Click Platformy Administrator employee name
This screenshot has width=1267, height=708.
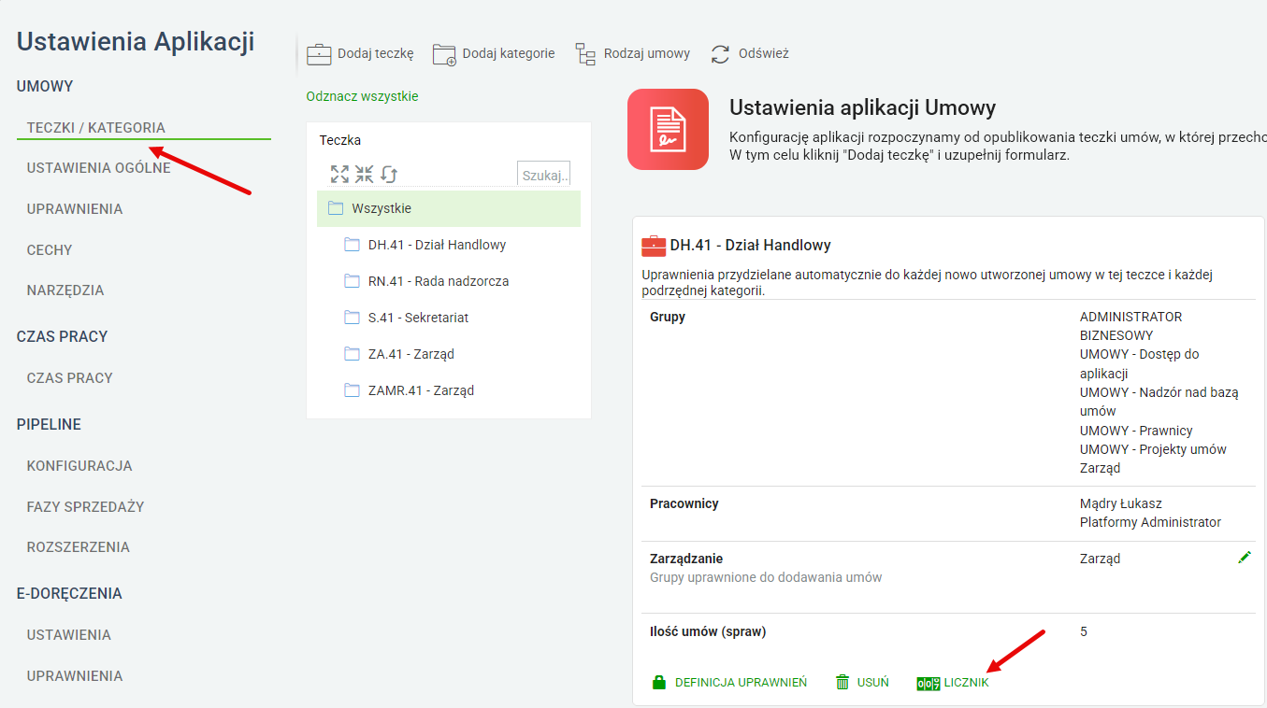1150,522
